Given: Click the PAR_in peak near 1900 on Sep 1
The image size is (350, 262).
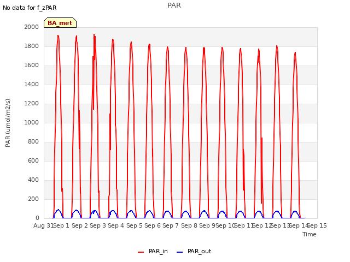Looking at the screenshot, I should pos(58,35).
